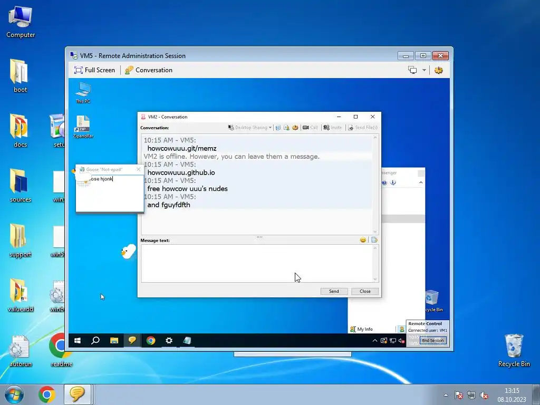
Task: Click the 'VM2 is offline' notice text
Action: [x=232, y=156]
